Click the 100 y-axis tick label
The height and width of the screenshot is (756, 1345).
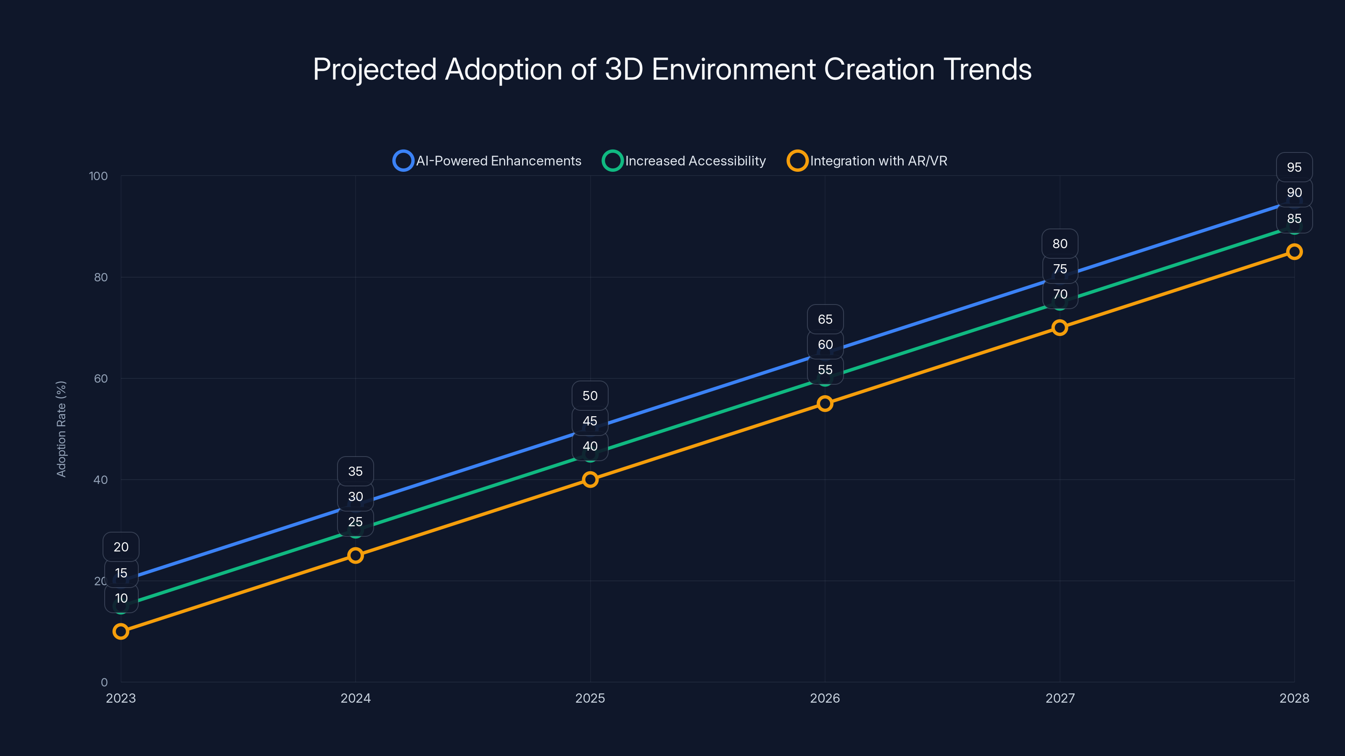[98, 176]
